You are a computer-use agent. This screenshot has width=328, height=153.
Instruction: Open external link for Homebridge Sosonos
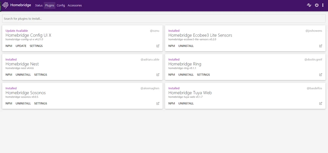158,103
